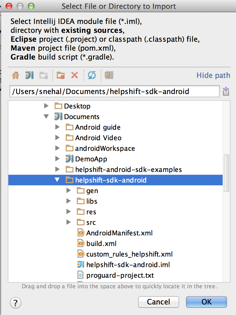Jump to the home directory

[x=16, y=75]
